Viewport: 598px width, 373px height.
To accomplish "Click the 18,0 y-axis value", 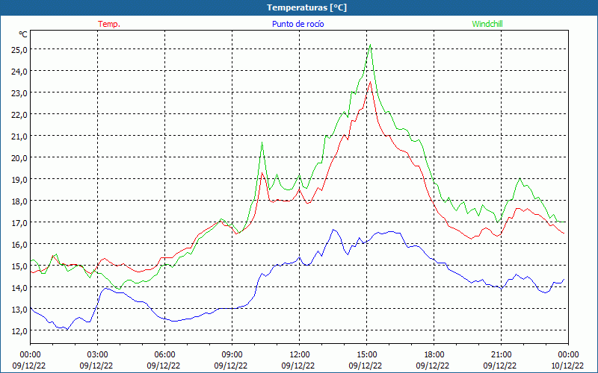I will [x=19, y=201].
